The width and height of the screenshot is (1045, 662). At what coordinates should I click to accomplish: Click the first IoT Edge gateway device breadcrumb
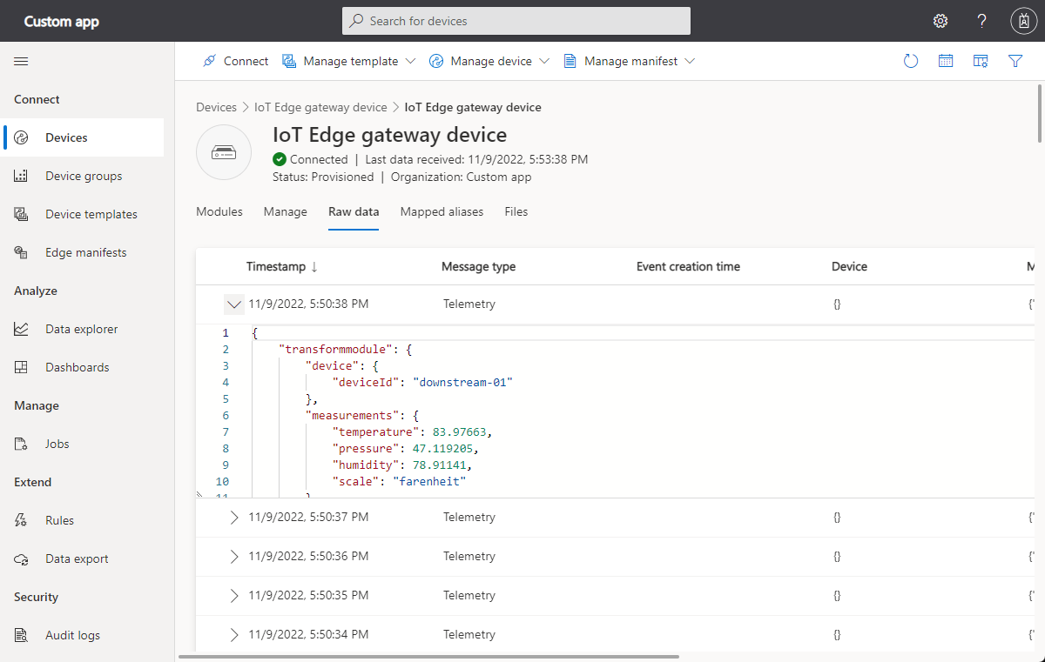pyautogui.click(x=320, y=107)
